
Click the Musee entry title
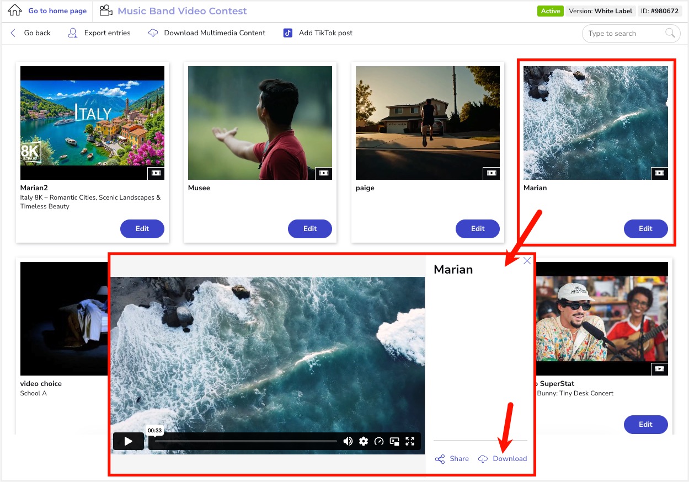pos(199,188)
